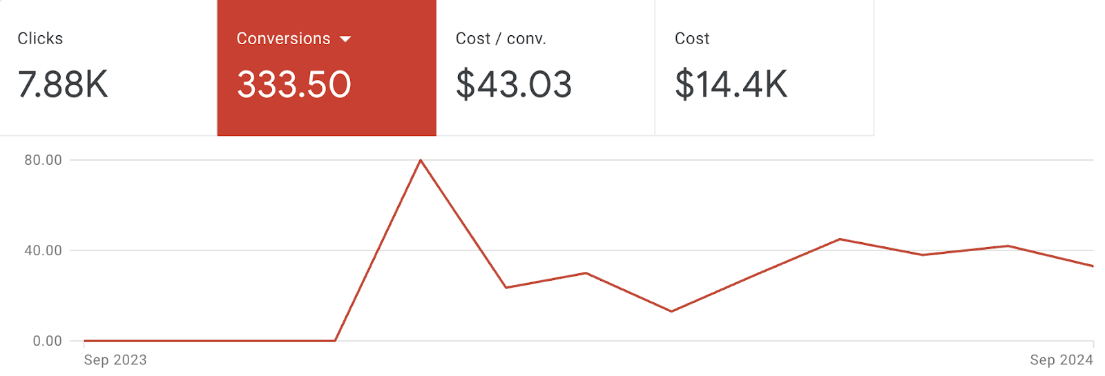Image resolution: width=1105 pixels, height=376 pixels.
Task: Click the $14.4K cost value
Action: pos(731,84)
